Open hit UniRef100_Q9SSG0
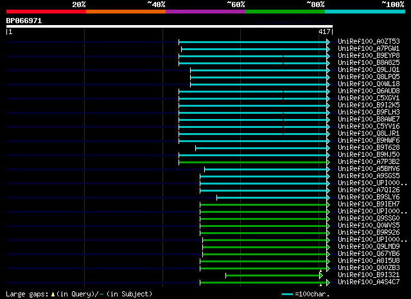This screenshot has width=411, height=299. [x=369, y=219]
